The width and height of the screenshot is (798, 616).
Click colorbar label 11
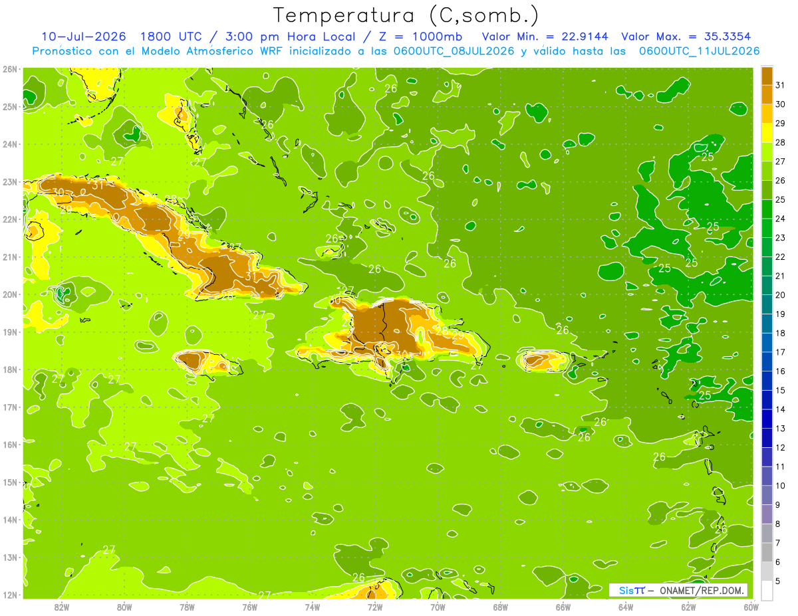point(781,466)
